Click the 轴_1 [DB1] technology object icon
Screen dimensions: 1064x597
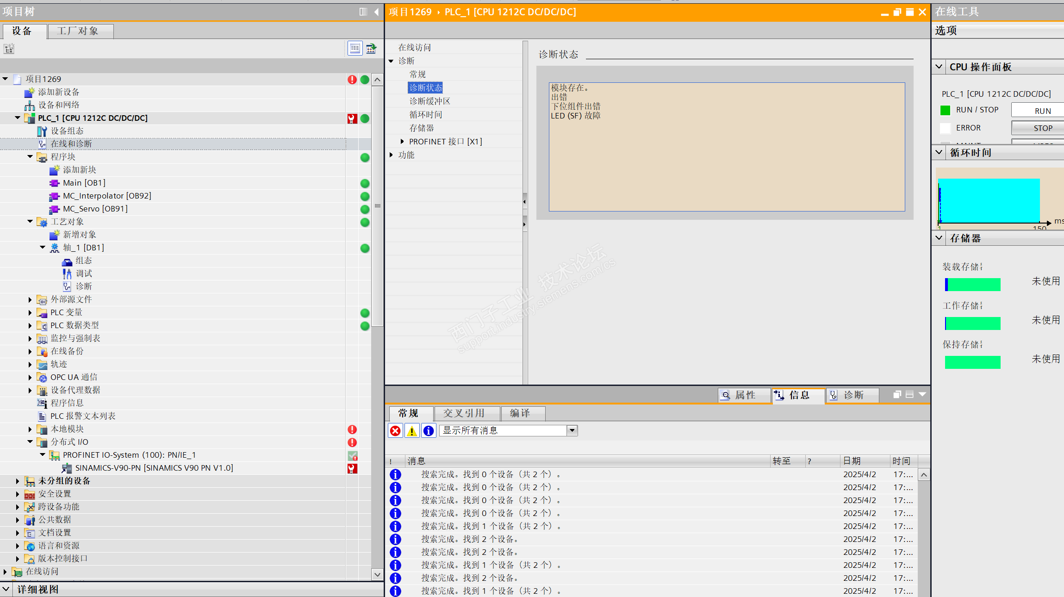coord(55,248)
